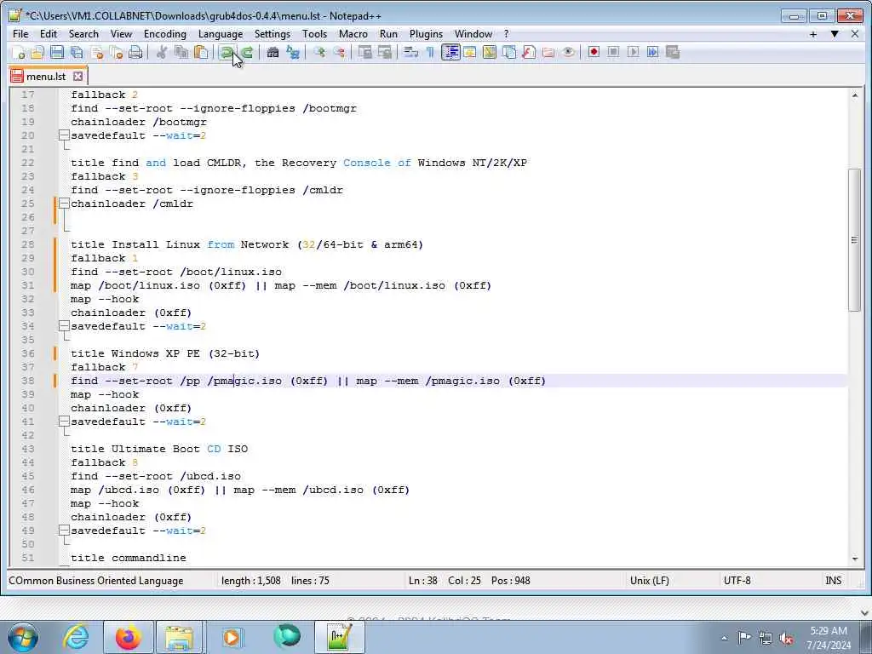Toggle synchronized vertical scrolling
This screenshot has width=872, height=654.
click(x=364, y=52)
